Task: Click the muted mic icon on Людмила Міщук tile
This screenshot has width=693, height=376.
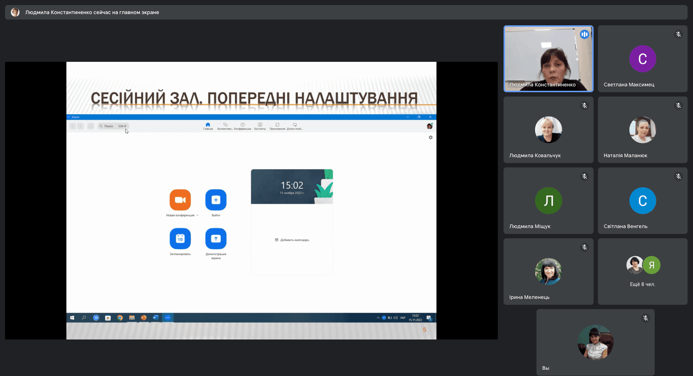Action: 585,176
